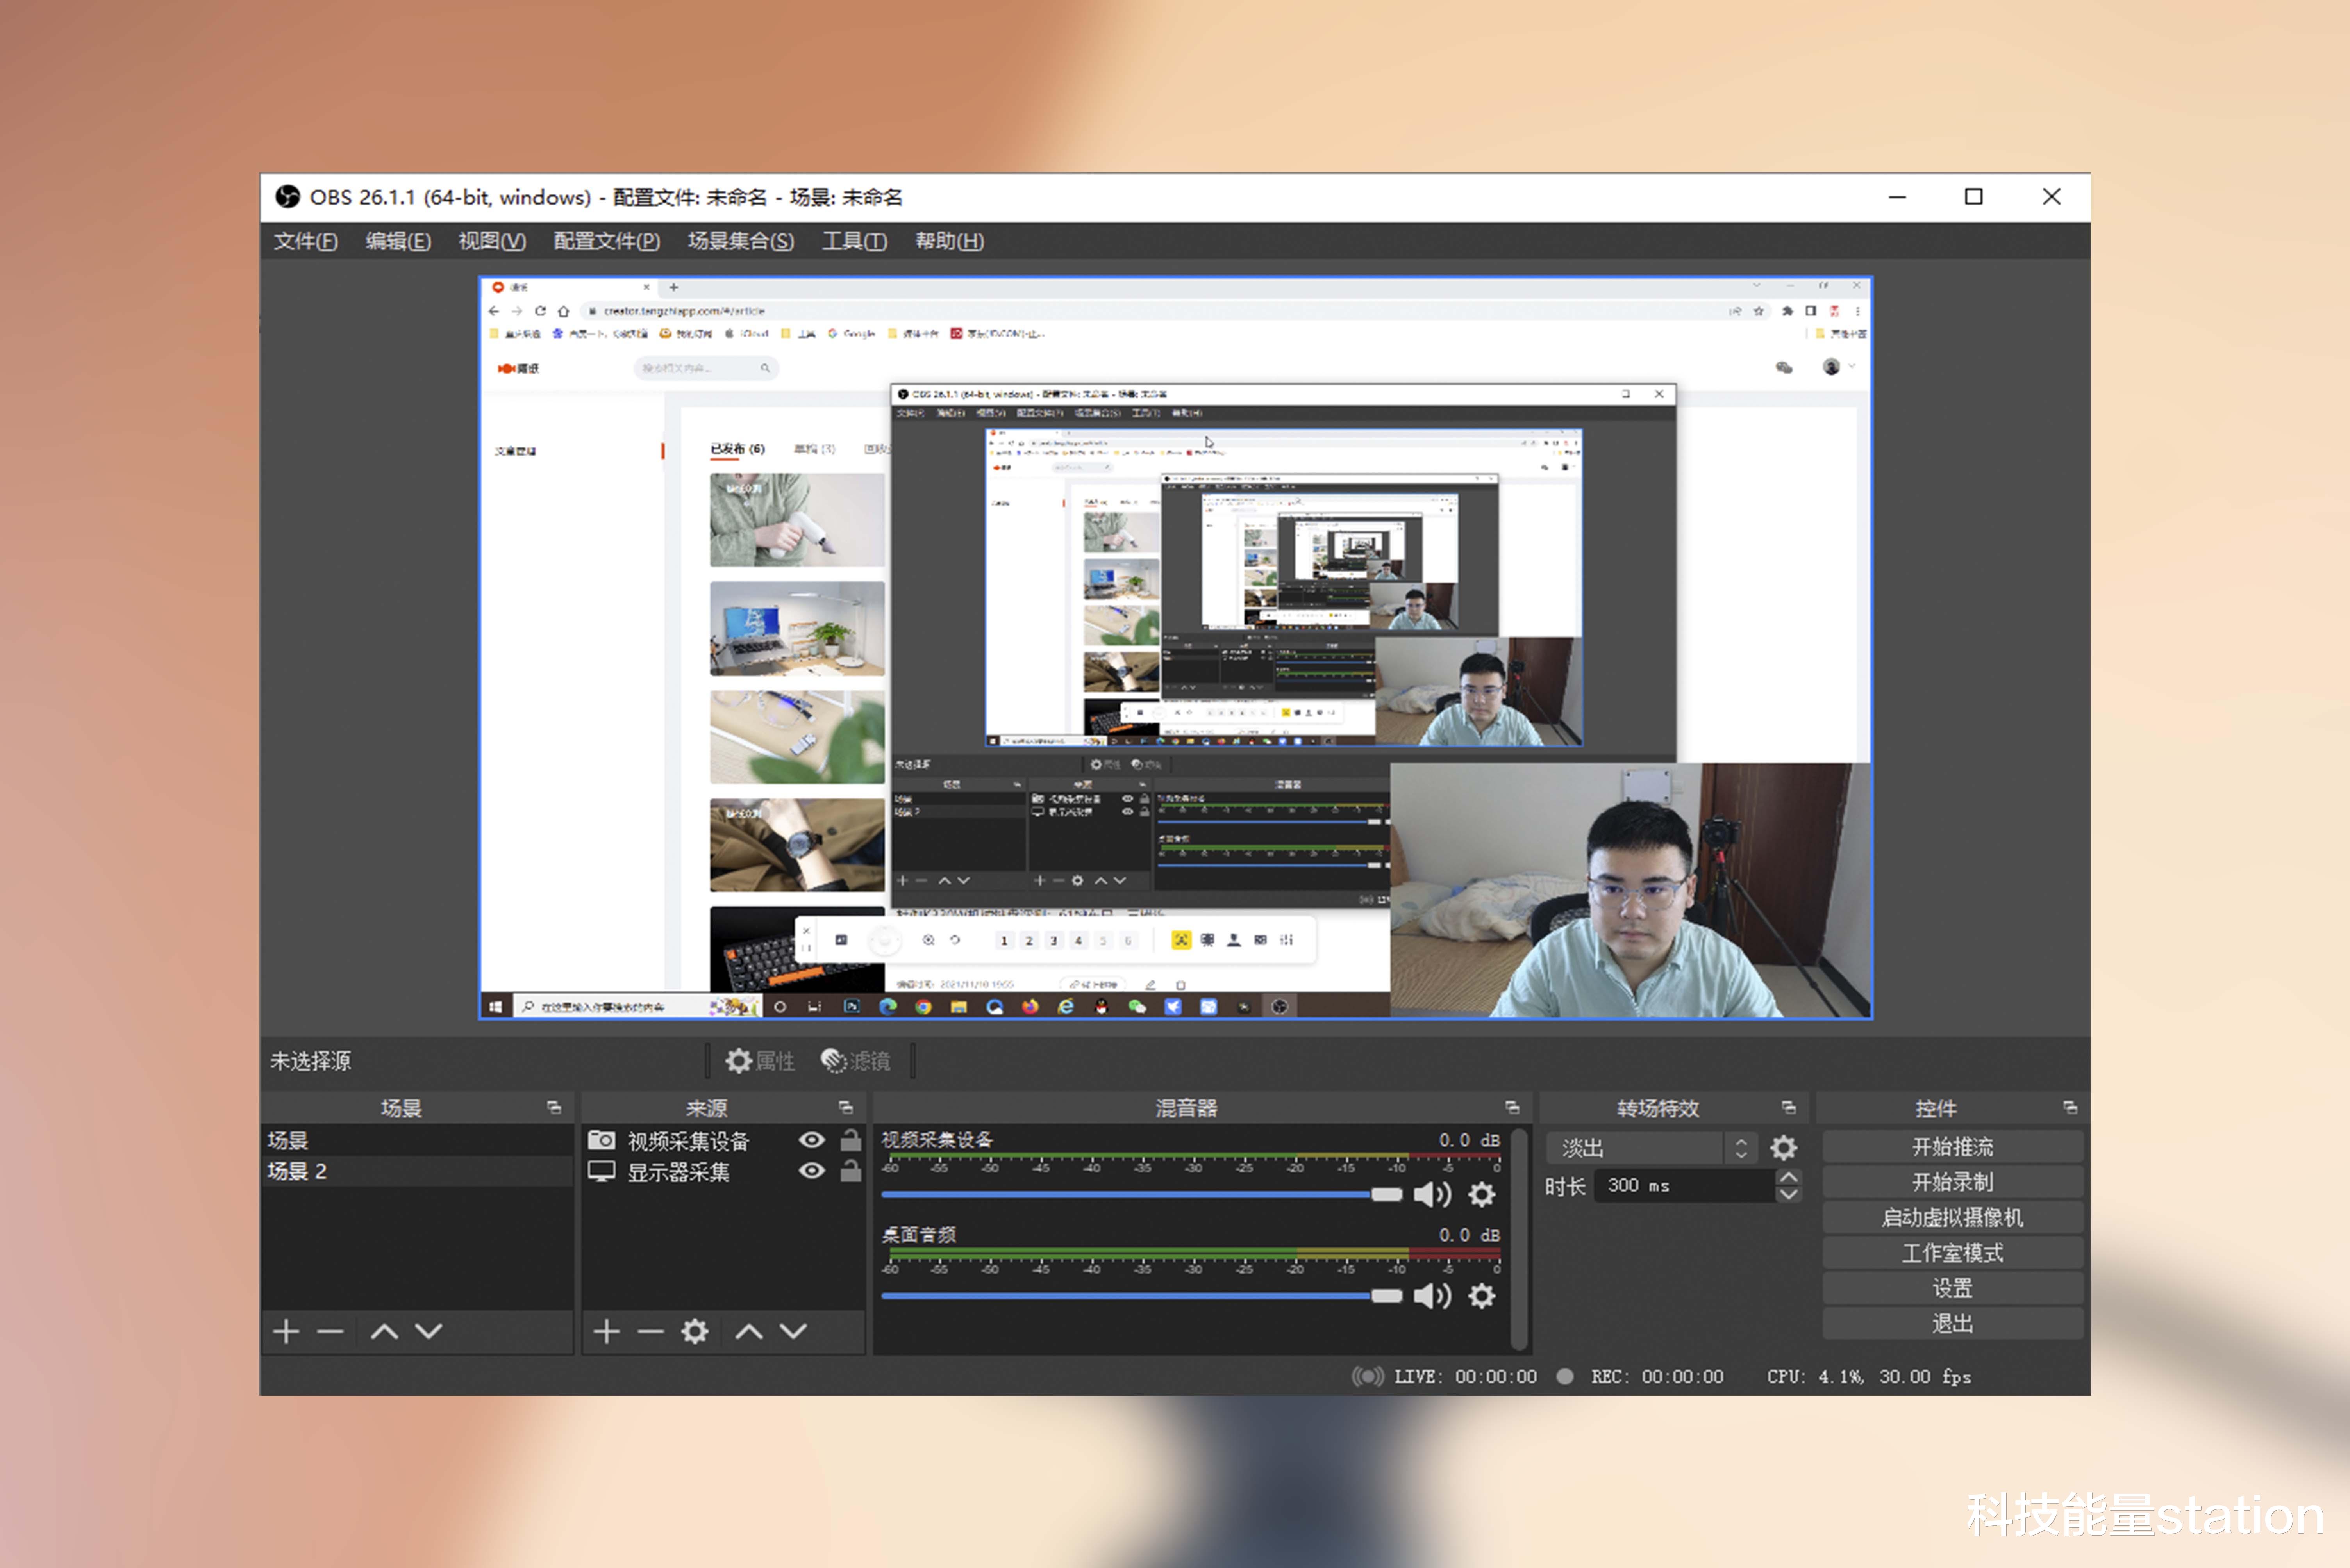Screen dimensions: 2350x1568
Task: Click the '未选择源' label
Action: coord(310,1061)
